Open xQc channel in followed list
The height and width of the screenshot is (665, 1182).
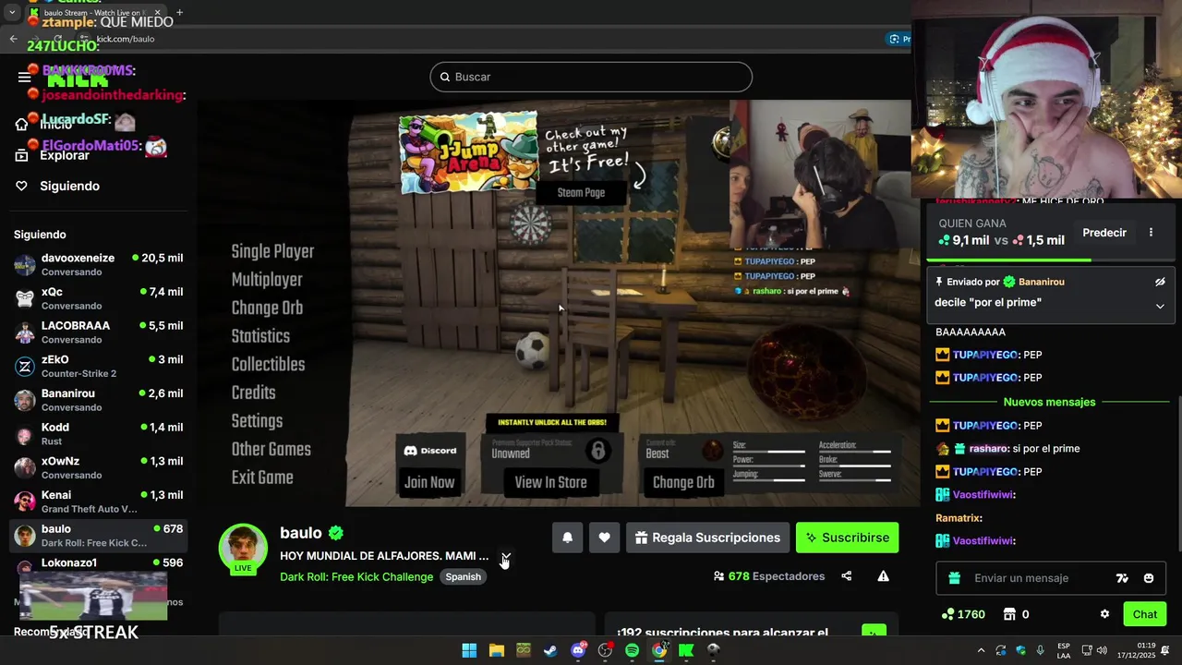pos(98,298)
